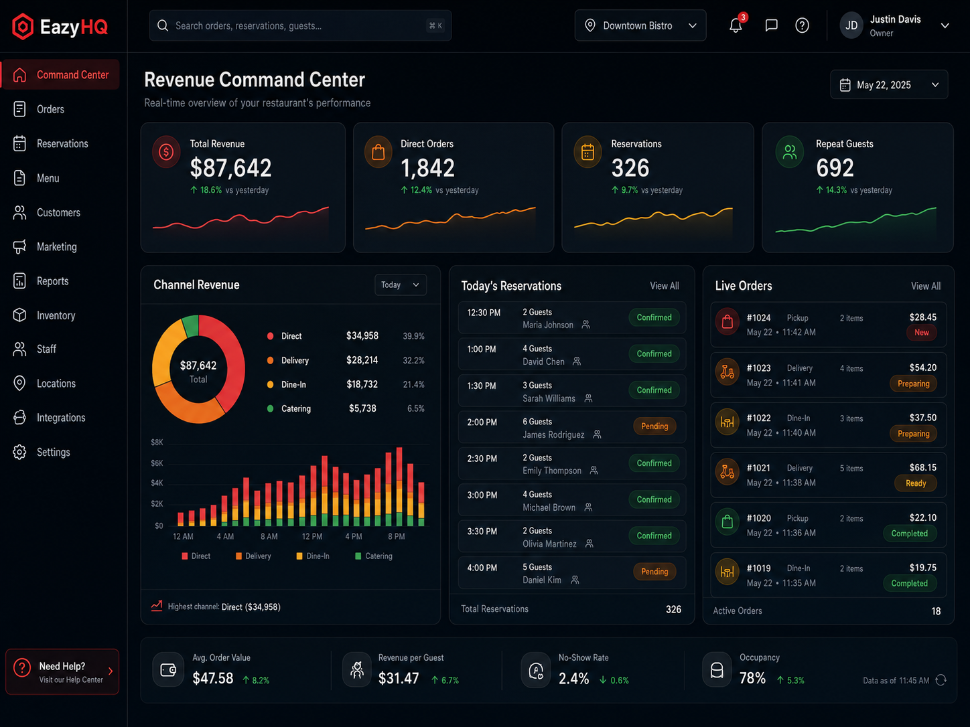Click the delivery scooter icon for order #1023
This screenshot has height=727, width=970.
[727, 372]
